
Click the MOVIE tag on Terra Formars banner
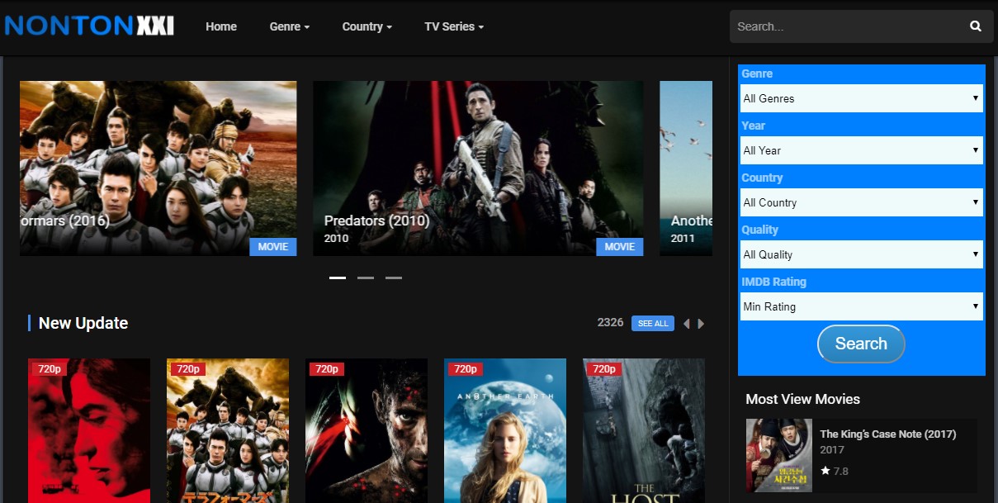(x=273, y=246)
